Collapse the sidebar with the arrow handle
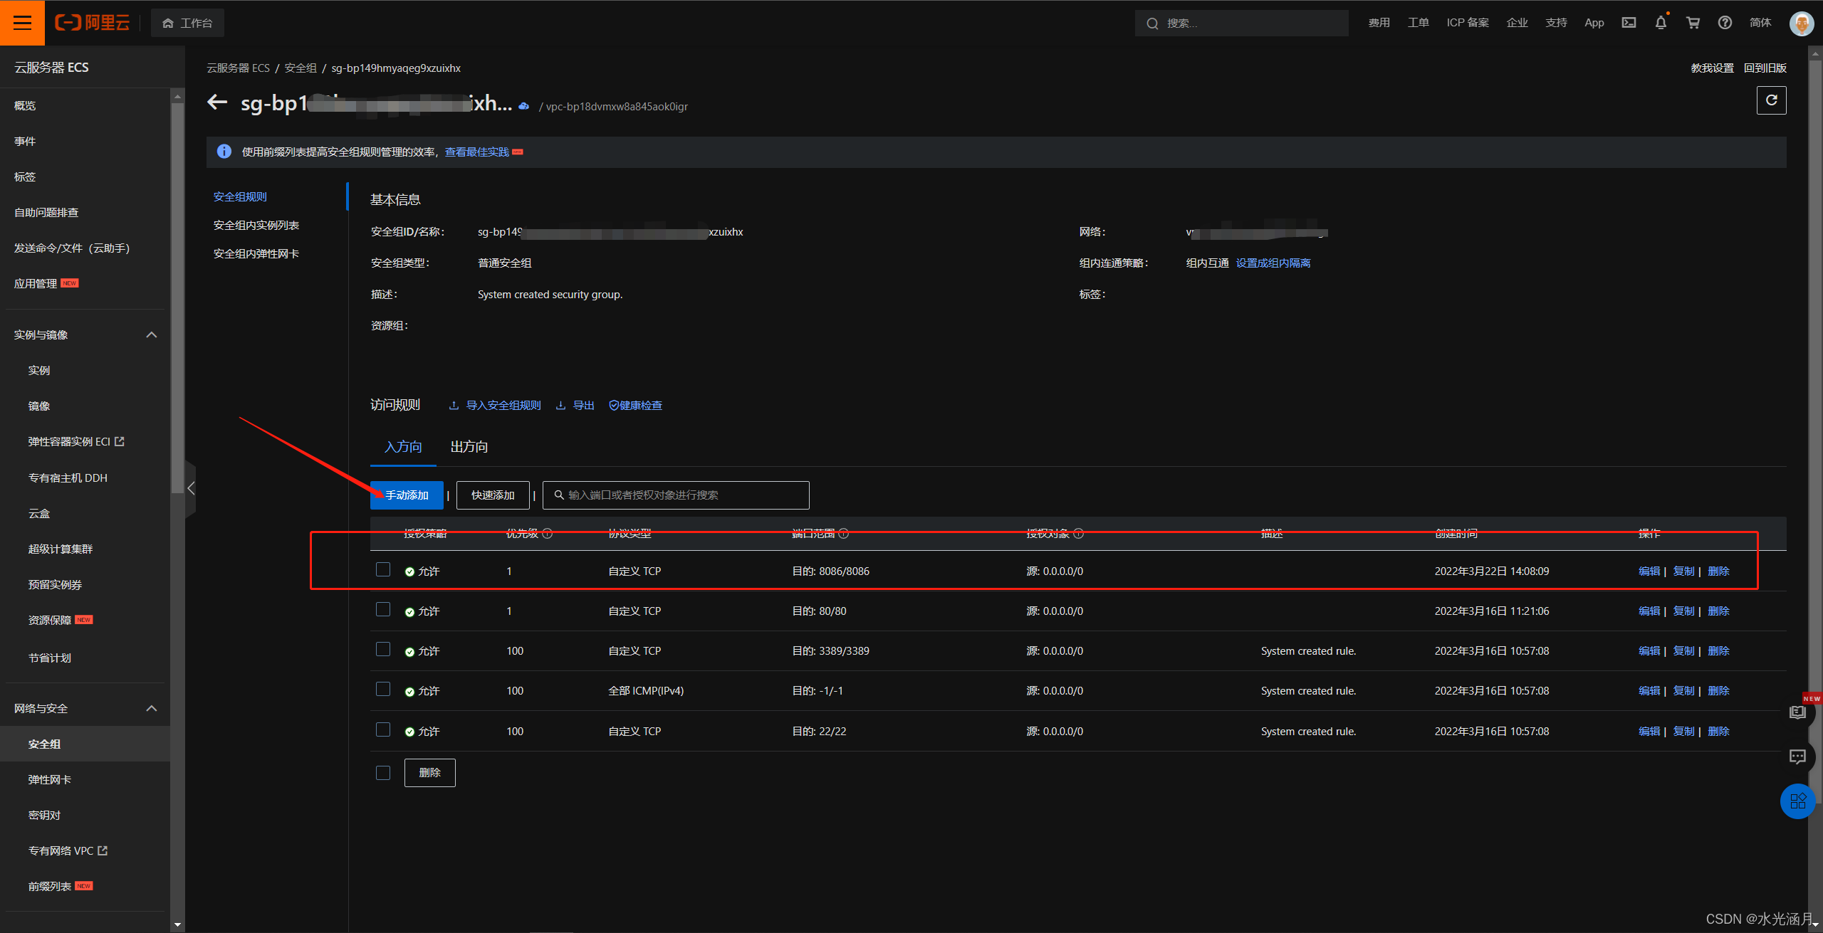Viewport: 1823px width, 933px height. click(190, 488)
